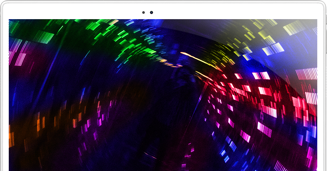Tap the front camera lens on the bezel
This screenshot has height=171, width=327.
[x=151, y=12]
